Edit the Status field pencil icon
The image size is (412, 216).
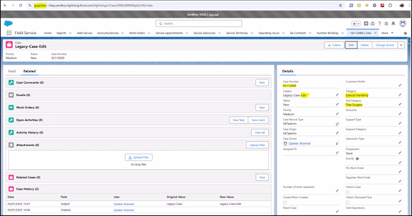(337, 104)
